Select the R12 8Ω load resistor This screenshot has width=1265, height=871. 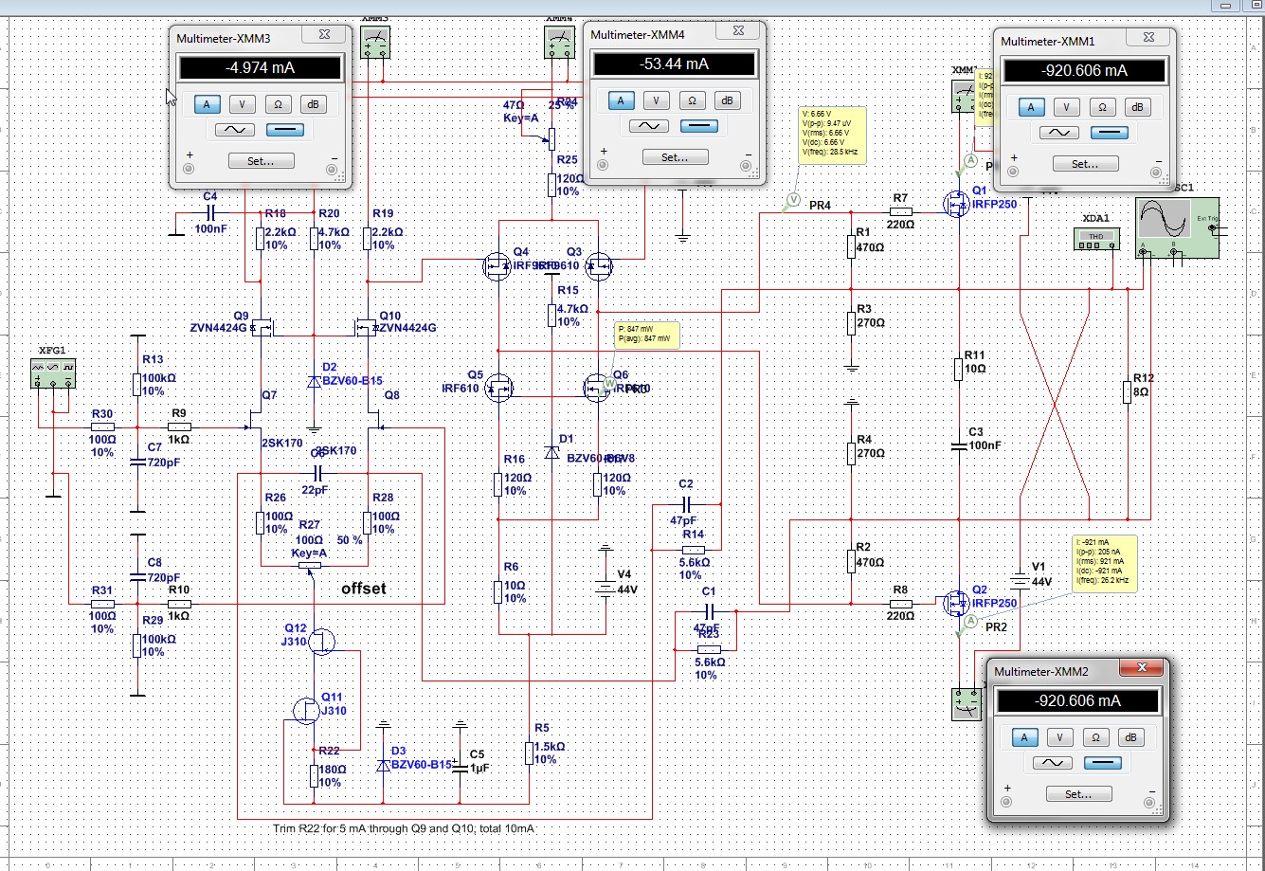pyautogui.click(x=1128, y=390)
